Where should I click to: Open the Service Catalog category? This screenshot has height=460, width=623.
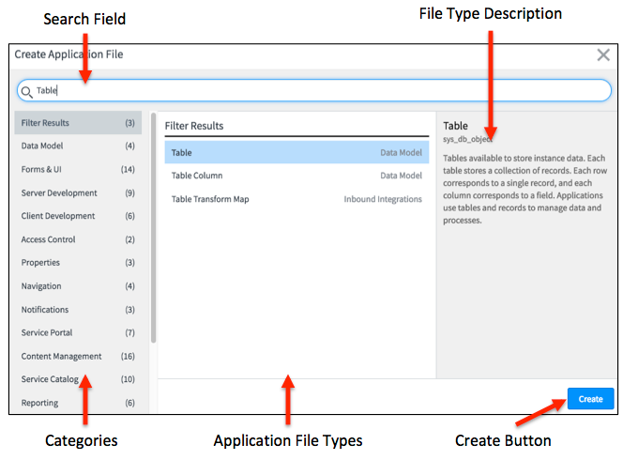(x=78, y=379)
